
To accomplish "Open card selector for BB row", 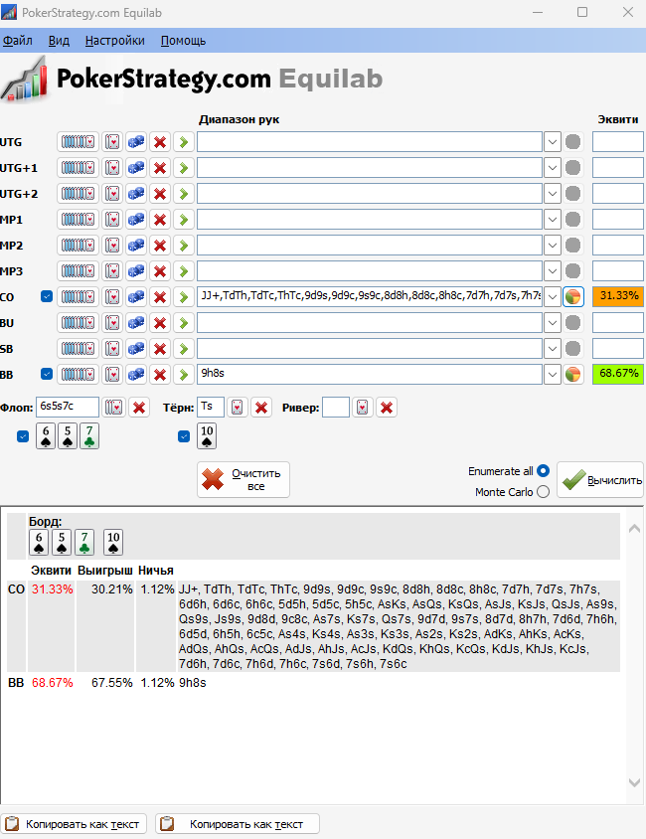I will pyautogui.click(x=112, y=374).
